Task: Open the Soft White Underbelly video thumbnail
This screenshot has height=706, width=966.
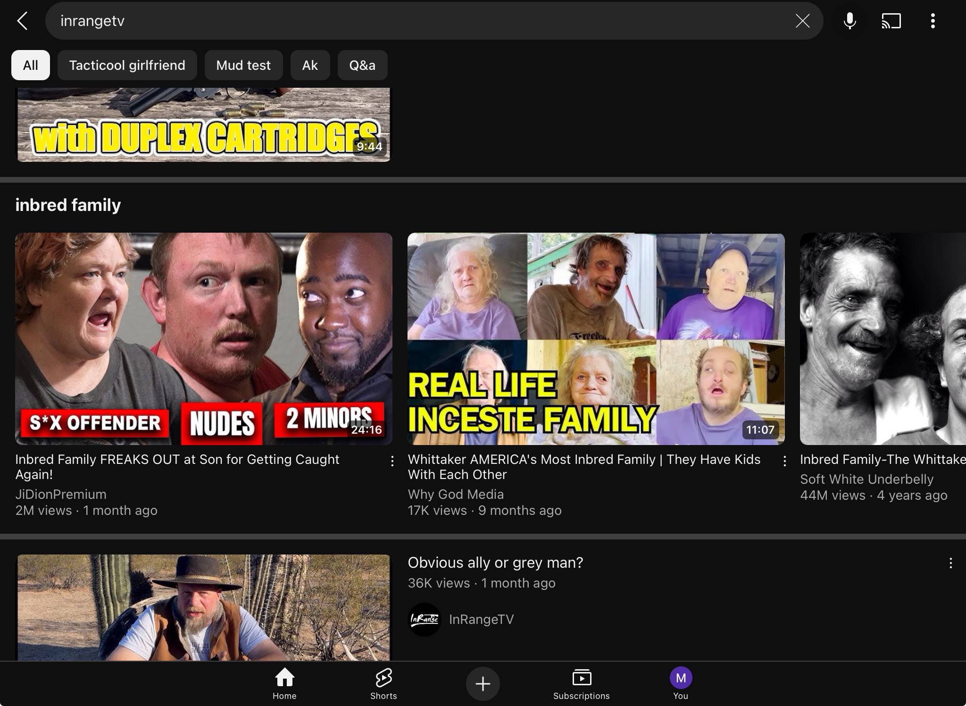Action: 883,339
